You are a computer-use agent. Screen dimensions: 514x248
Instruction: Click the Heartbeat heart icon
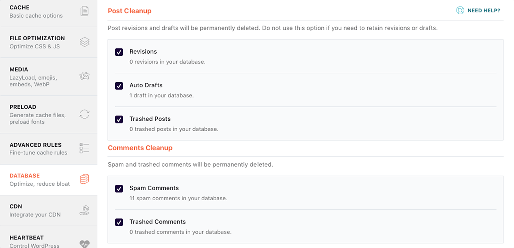pos(84,243)
